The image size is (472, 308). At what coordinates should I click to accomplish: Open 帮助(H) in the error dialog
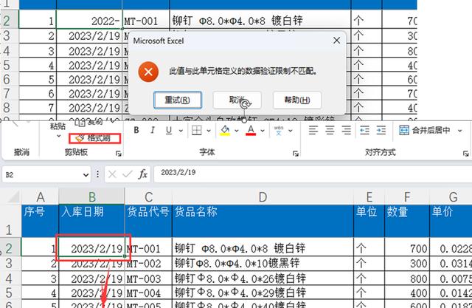tap(297, 100)
